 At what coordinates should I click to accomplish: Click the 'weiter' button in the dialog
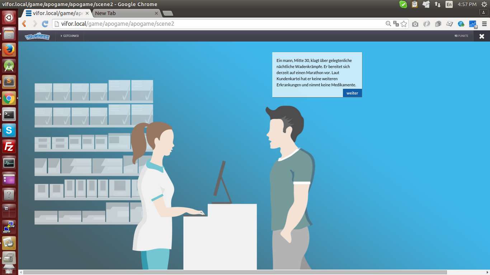click(352, 93)
